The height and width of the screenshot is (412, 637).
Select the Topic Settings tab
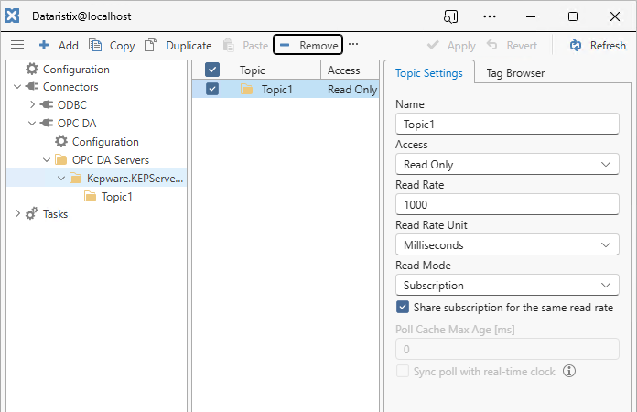point(428,73)
